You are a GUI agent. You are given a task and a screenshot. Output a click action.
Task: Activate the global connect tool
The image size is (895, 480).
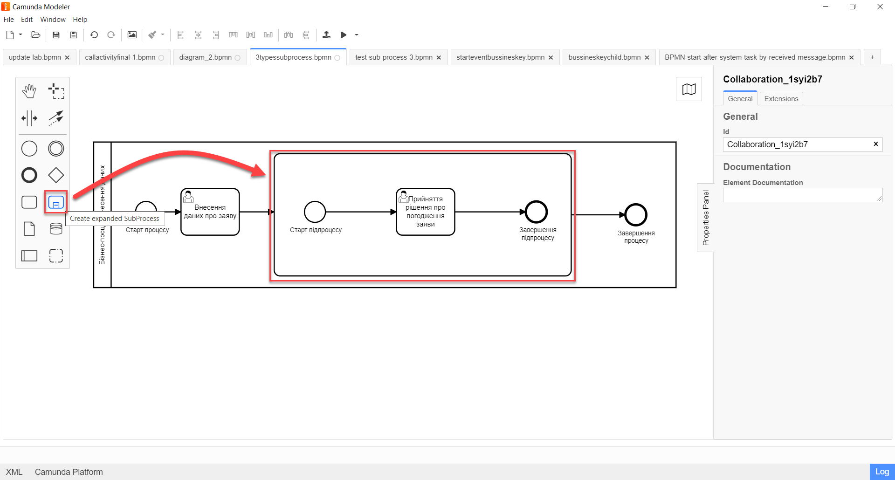56,118
